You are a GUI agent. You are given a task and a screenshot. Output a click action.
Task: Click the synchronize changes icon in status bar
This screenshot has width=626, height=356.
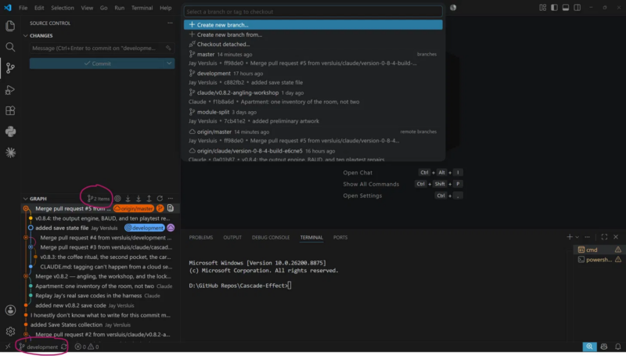pos(64,347)
